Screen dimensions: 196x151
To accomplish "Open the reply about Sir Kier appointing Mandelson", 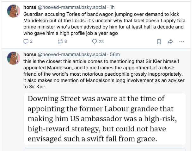I will pos(104,73).
